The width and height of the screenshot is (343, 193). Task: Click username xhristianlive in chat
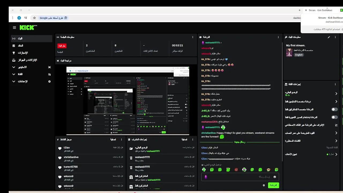(208, 133)
